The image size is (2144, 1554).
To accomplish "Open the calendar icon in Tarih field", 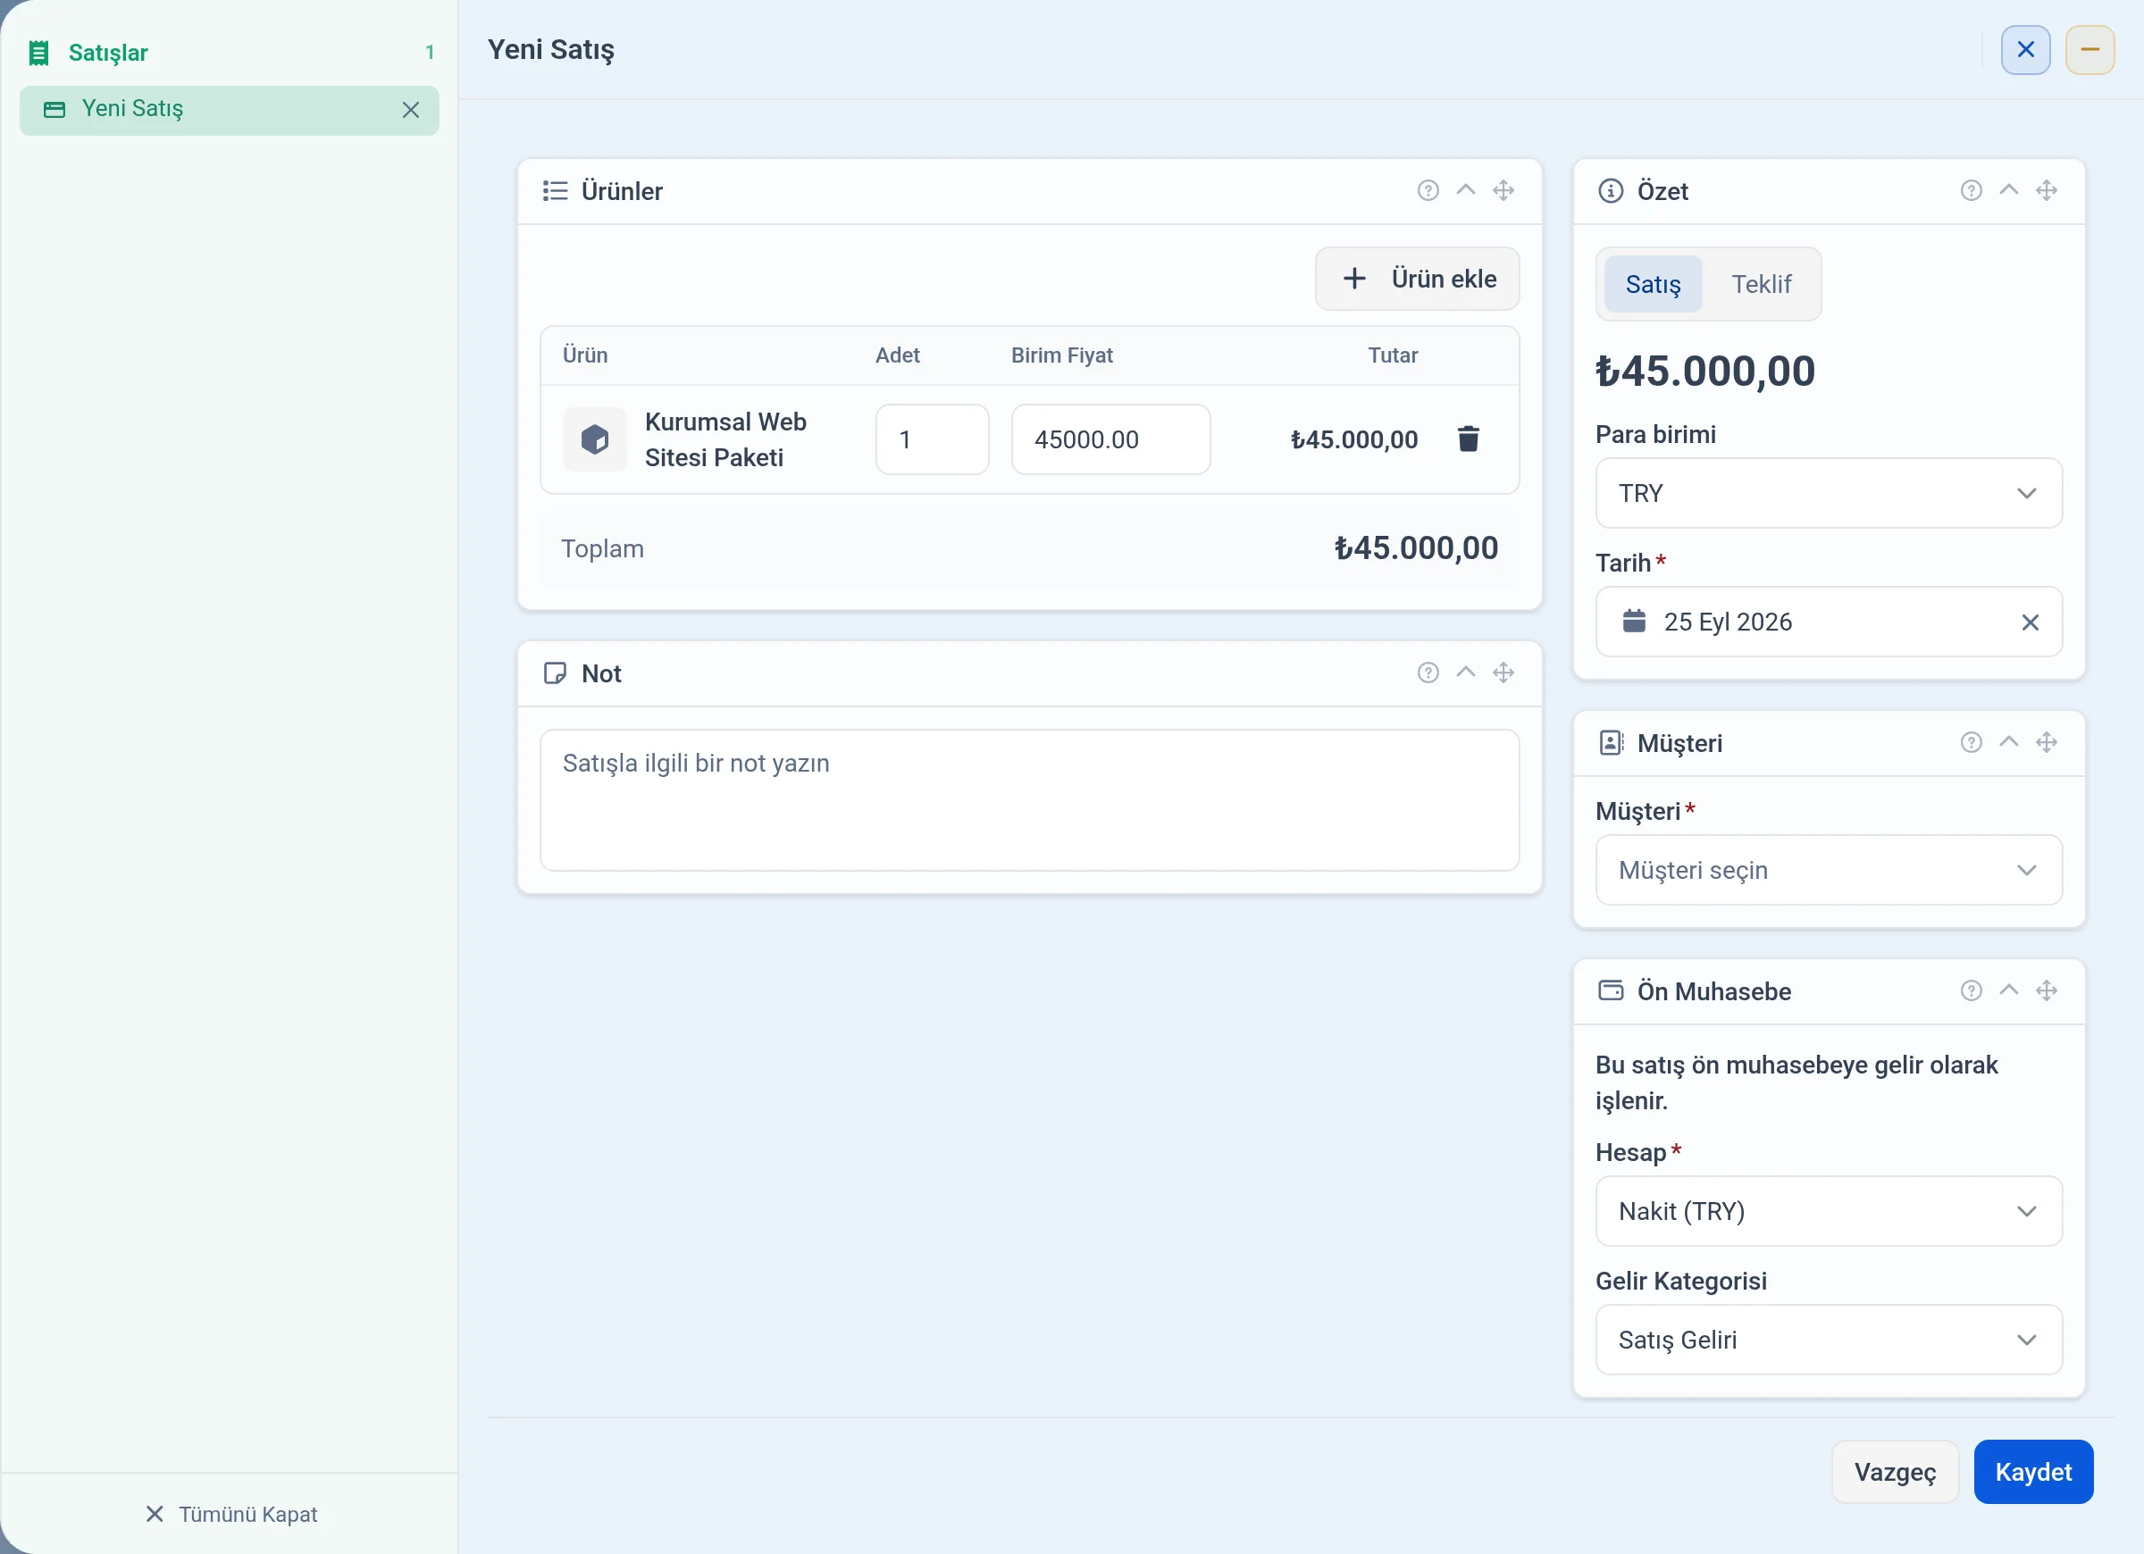I will click(1634, 621).
